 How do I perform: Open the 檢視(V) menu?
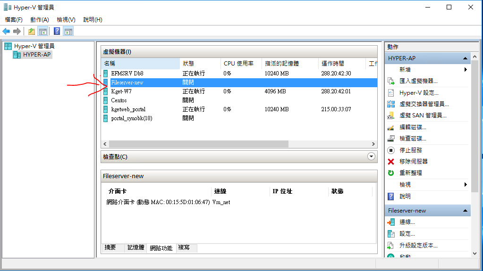coord(66,20)
